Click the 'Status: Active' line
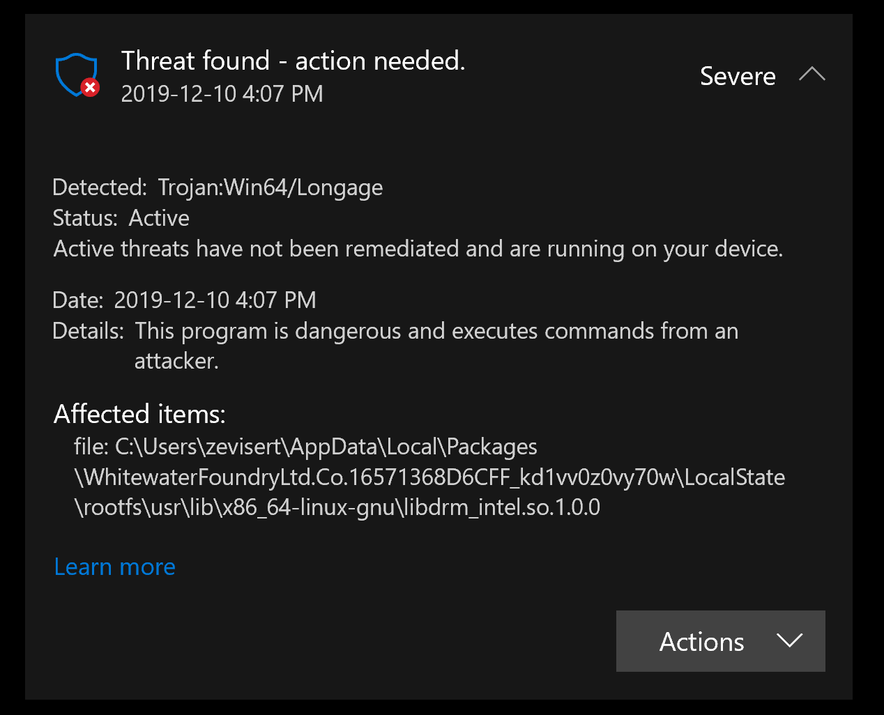Screen dimensions: 884x715 (x=121, y=218)
